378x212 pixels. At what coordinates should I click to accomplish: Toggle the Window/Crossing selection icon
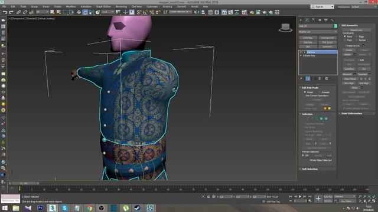tap(71, 12)
